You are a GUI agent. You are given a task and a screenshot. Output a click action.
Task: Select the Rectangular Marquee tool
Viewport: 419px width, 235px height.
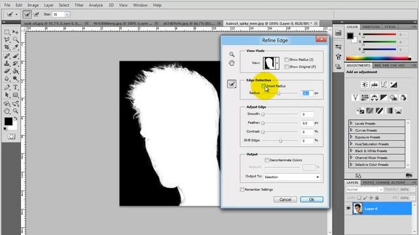tap(7, 32)
